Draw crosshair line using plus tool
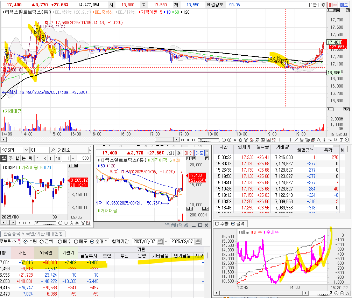352x298 pixels. pos(280,140)
